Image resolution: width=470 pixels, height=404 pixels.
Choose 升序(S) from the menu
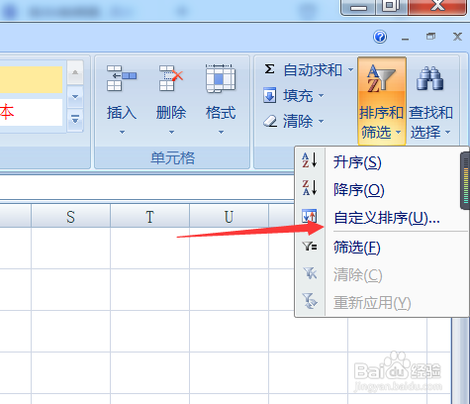point(357,162)
